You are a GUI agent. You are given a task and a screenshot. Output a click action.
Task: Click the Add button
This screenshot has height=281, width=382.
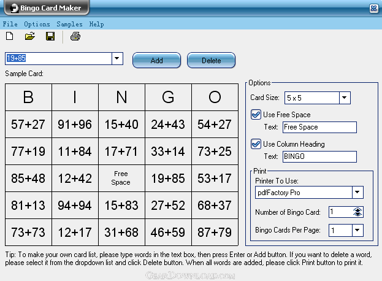(156, 60)
